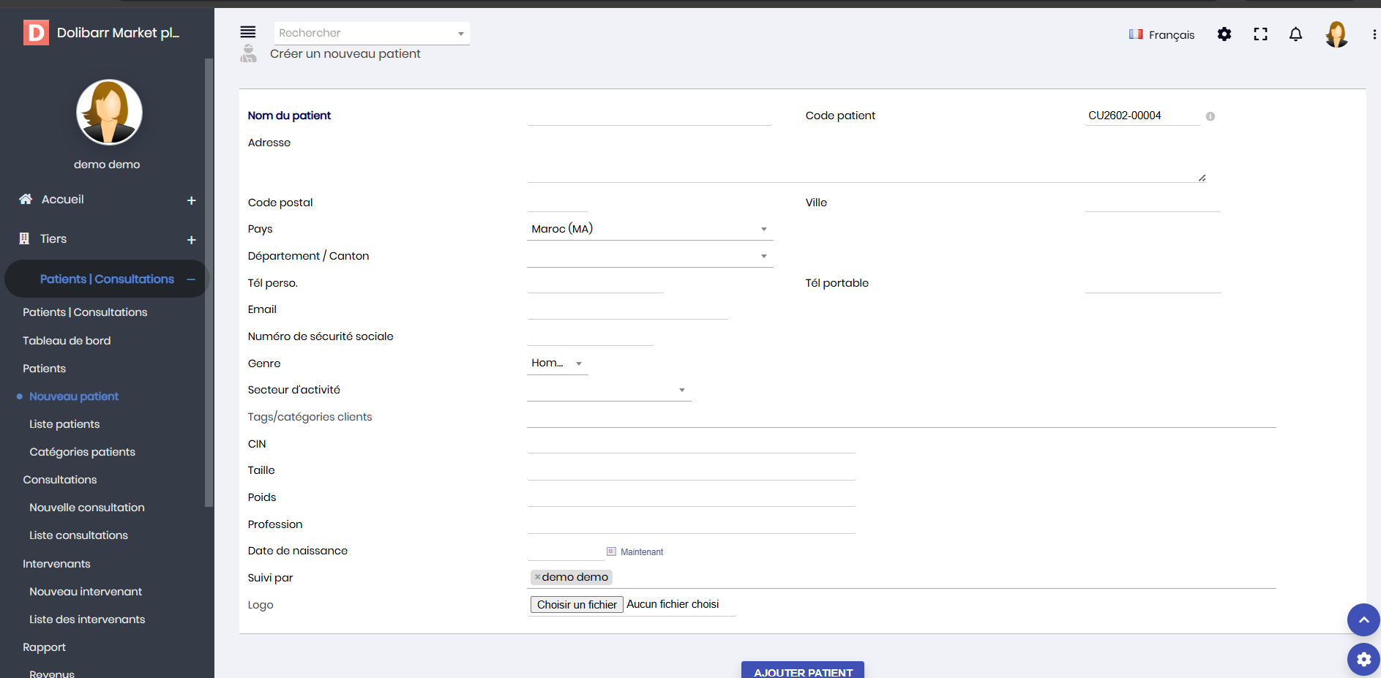Click the Nom du patient input field
The width and height of the screenshot is (1381, 678).
648,116
